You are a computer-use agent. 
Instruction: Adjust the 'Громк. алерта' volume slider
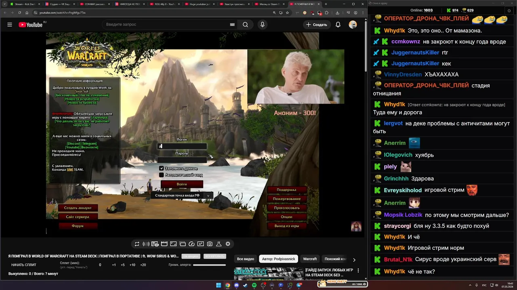pyautogui.click(x=209, y=265)
